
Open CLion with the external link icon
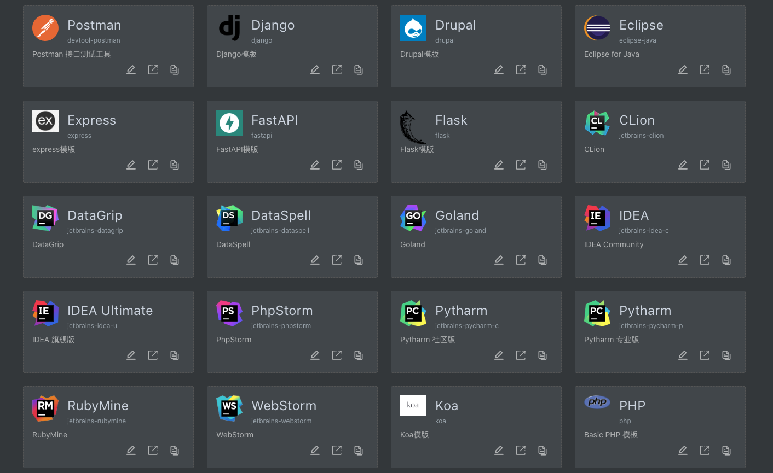click(x=705, y=165)
